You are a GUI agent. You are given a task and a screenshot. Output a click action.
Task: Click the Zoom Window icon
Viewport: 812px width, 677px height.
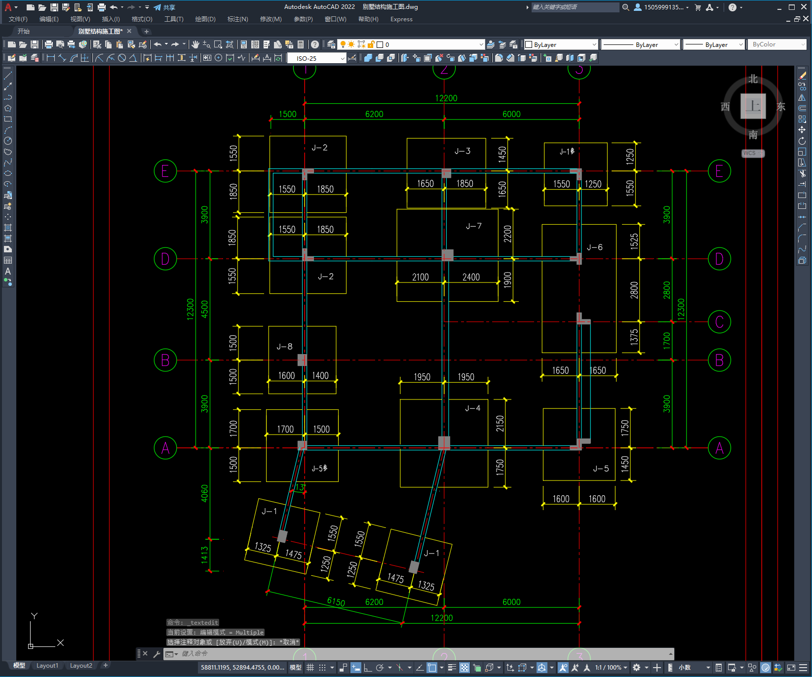(218, 44)
